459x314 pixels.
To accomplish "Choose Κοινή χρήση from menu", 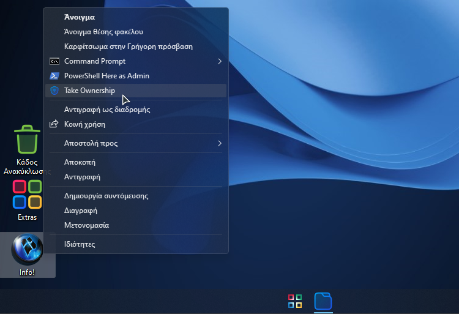I will coord(136,124).
